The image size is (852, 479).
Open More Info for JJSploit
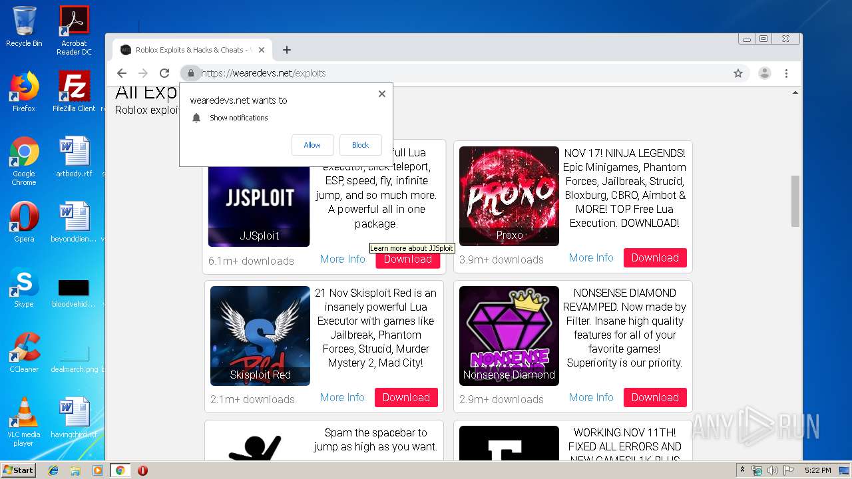point(343,259)
